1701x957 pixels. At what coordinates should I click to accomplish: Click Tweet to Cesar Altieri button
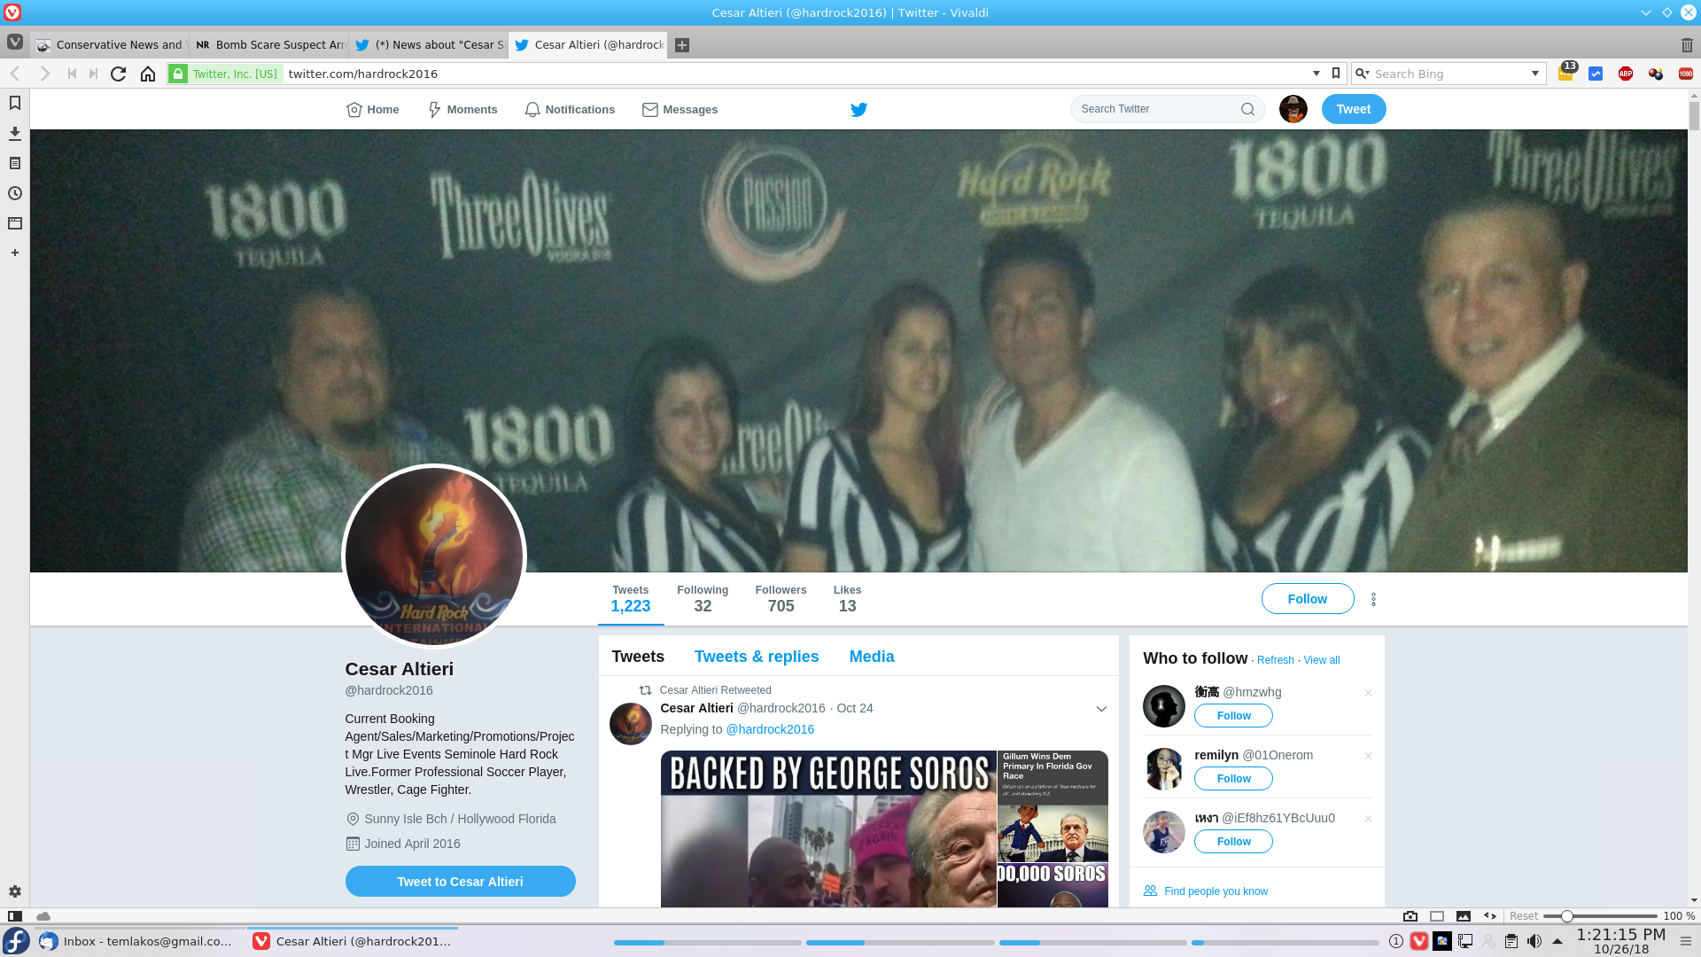461,882
